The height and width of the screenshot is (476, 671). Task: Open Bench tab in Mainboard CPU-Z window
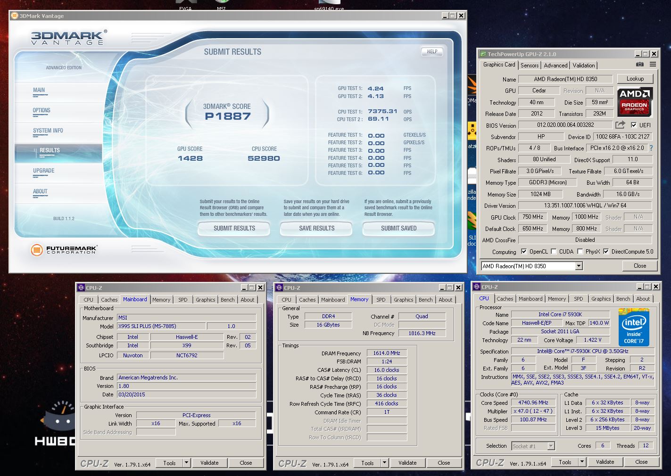click(228, 300)
